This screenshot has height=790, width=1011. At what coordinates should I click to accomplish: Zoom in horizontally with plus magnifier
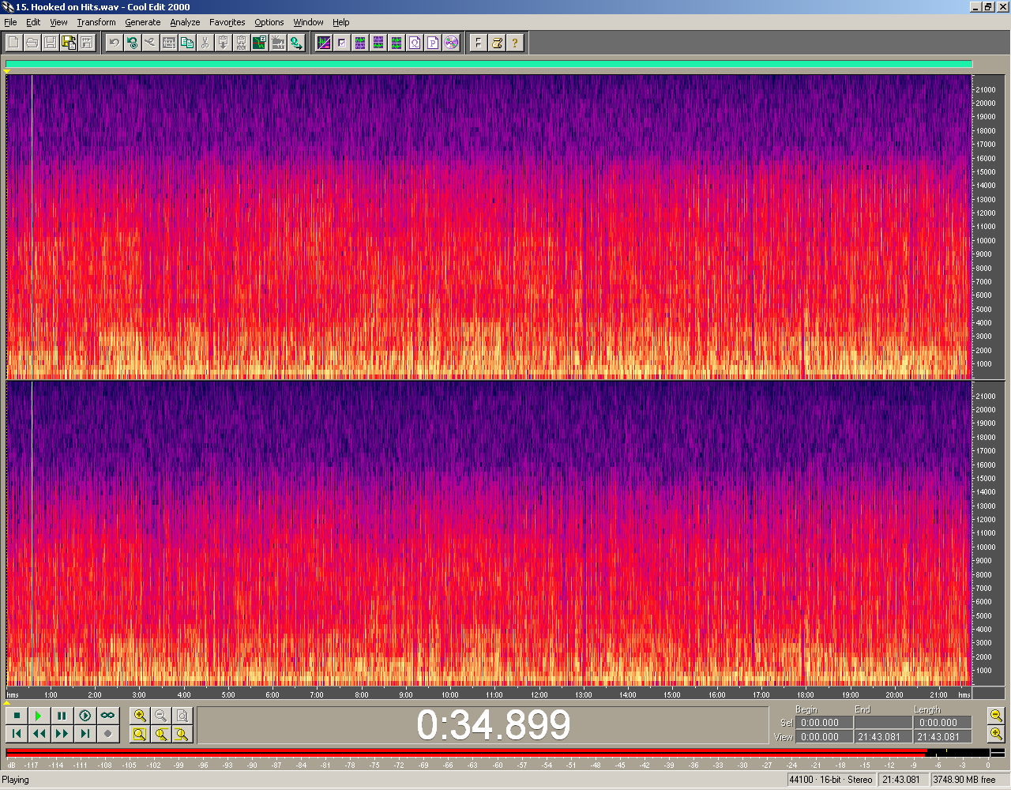(x=140, y=716)
